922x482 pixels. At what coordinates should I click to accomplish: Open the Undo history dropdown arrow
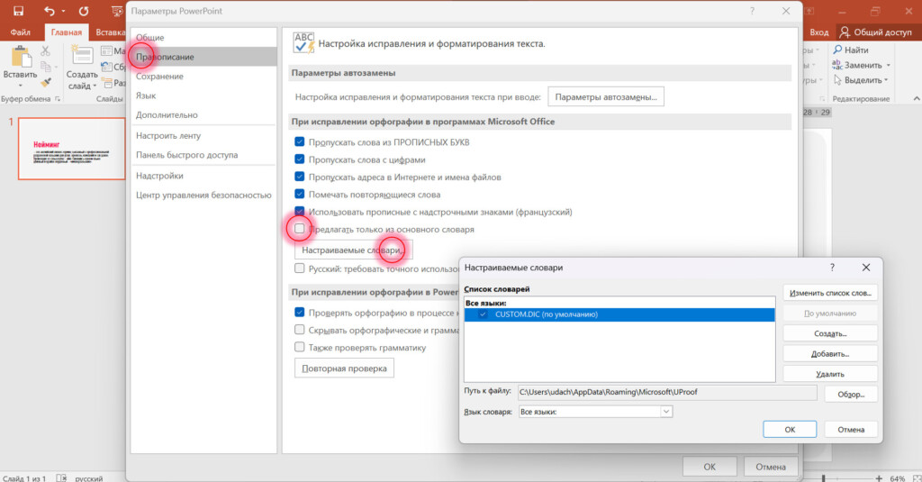[64, 11]
